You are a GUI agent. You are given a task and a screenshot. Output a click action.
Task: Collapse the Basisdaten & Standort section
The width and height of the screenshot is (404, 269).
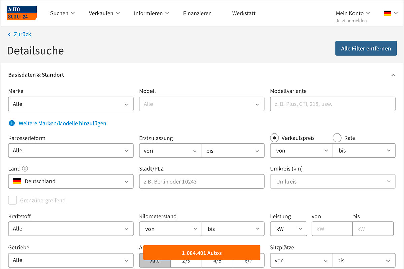tap(393, 75)
